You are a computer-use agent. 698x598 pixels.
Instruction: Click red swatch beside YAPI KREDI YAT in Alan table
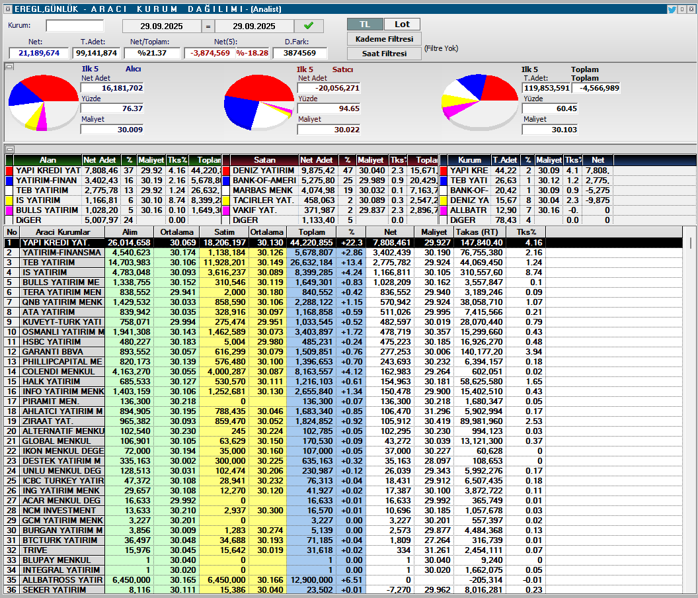(9, 171)
